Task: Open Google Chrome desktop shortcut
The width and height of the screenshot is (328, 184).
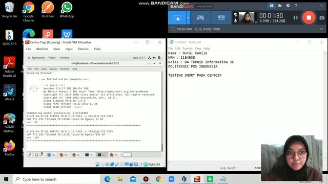Action: (29, 12)
